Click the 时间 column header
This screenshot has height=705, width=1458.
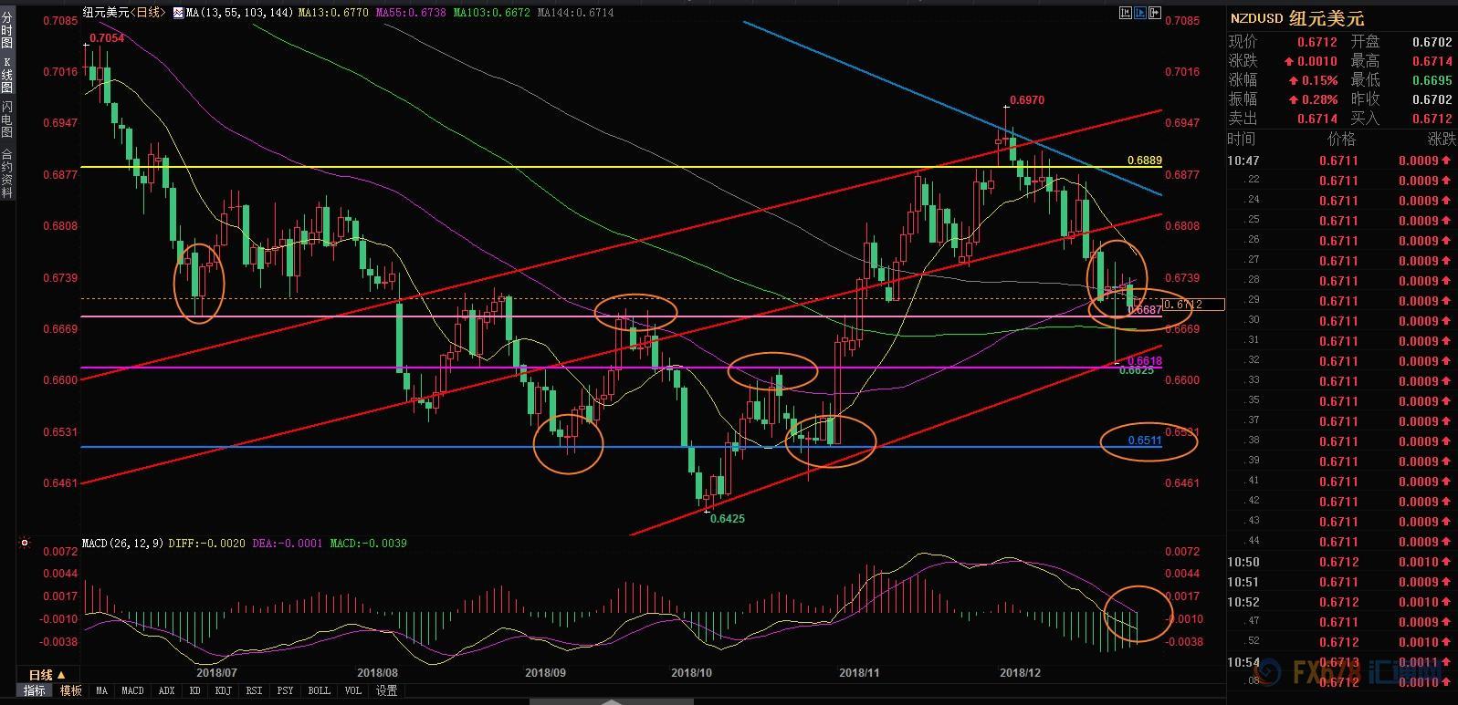tap(1242, 140)
